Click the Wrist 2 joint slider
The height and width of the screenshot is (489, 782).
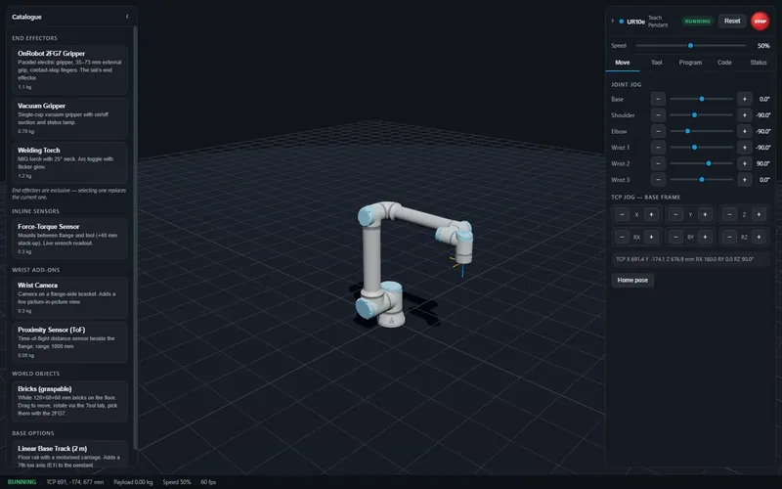702,163
